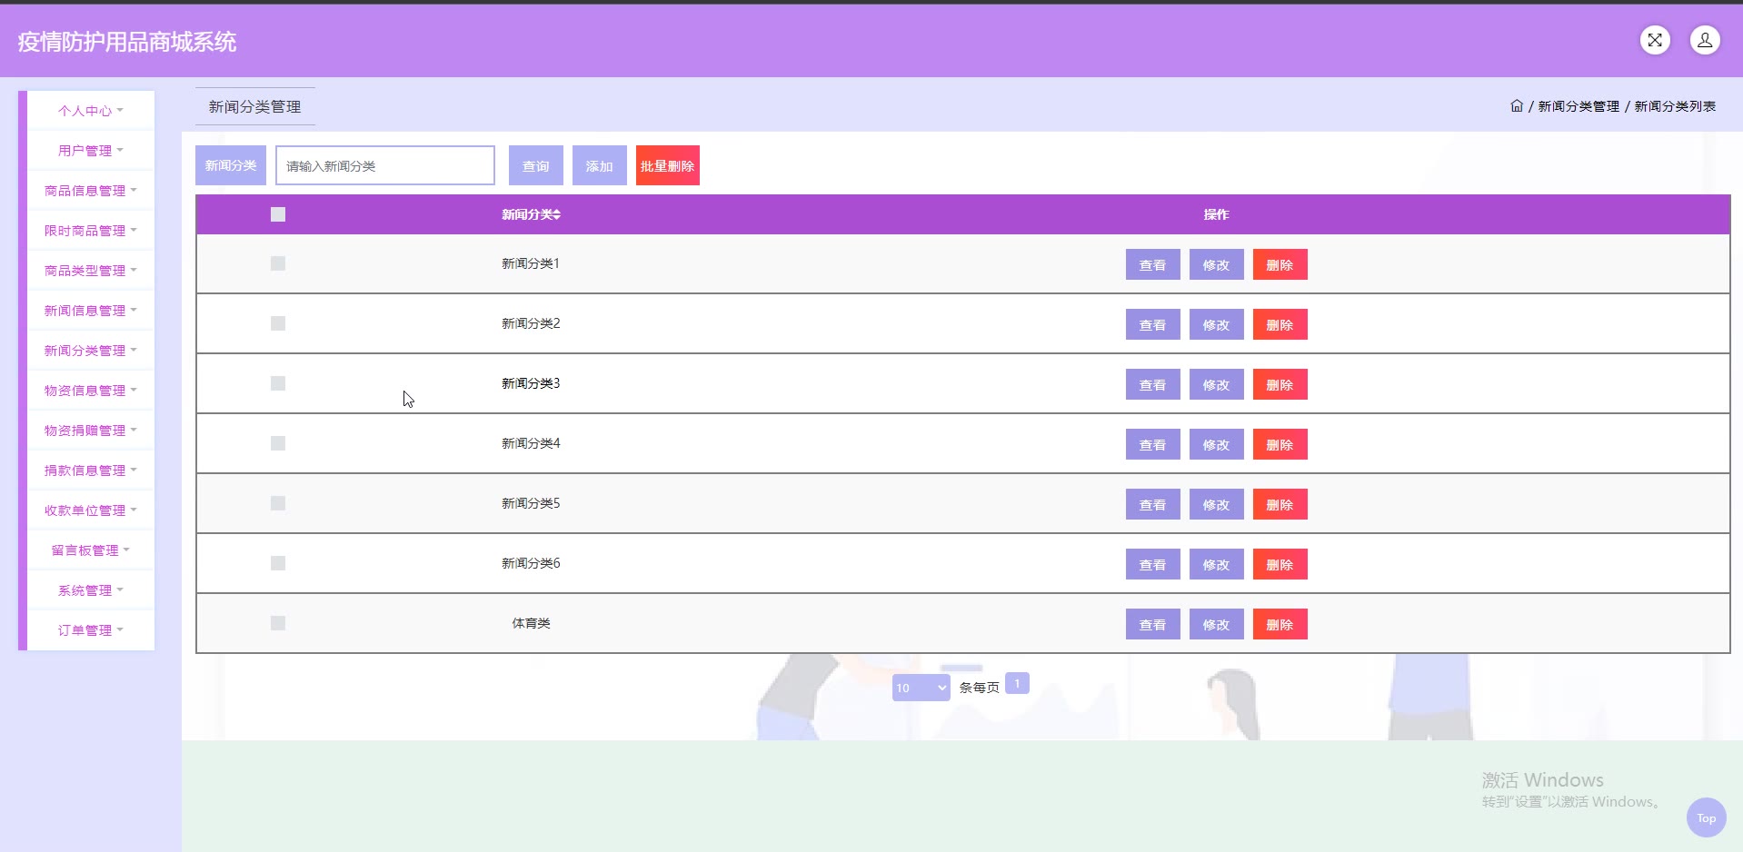
Task: Open 收款单位管理 in the sidebar
Action: click(91, 510)
